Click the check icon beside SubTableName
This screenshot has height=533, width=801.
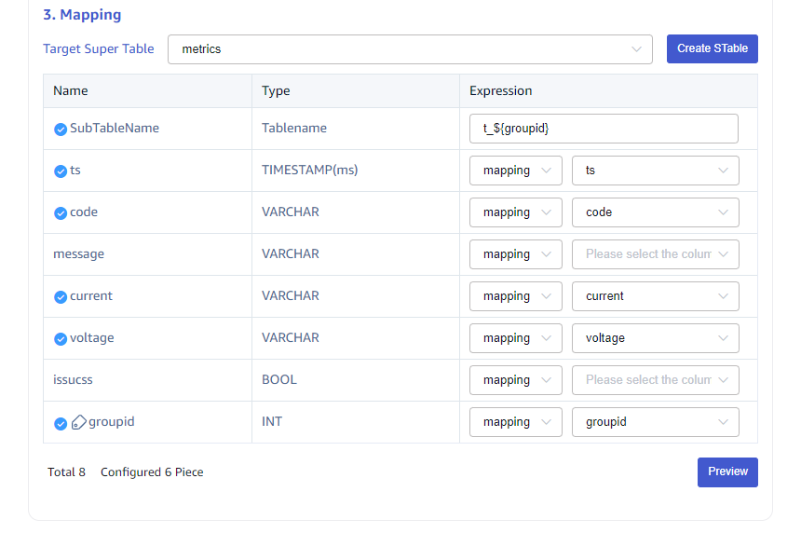tap(61, 130)
